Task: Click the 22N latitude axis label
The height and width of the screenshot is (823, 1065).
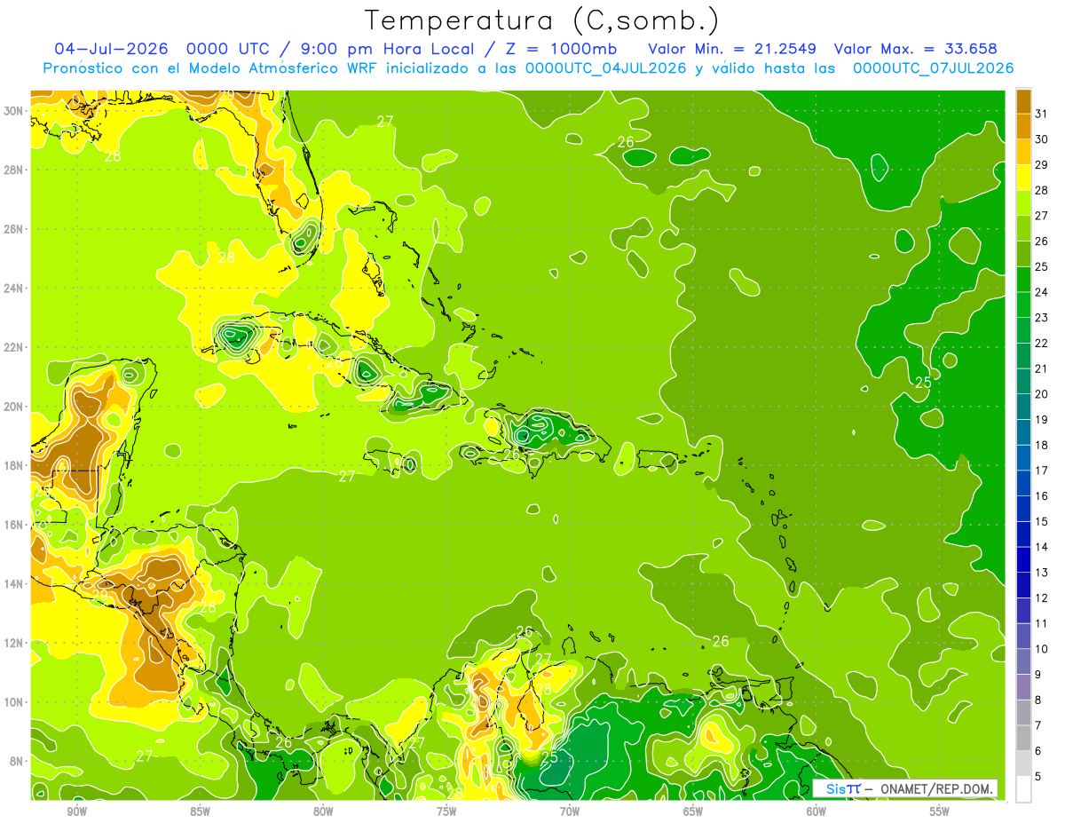Action: pyautogui.click(x=14, y=347)
